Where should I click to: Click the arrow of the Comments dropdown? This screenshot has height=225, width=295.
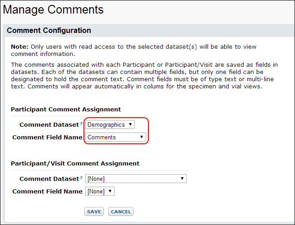click(x=142, y=137)
